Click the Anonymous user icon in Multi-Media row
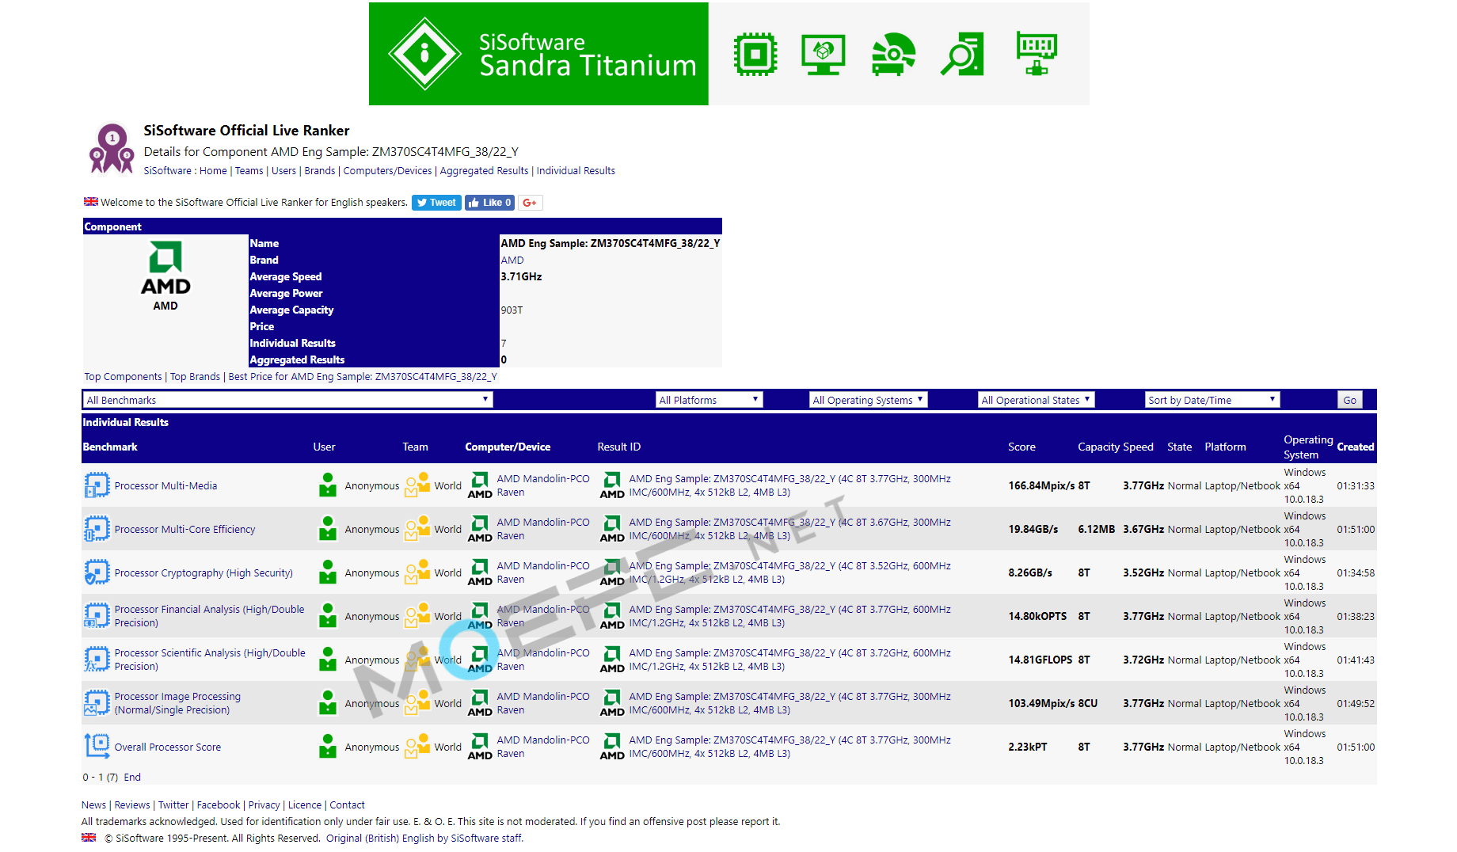The width and height of the screenshot is (1457, 852). pyautogui.click(x=328, y=485)
